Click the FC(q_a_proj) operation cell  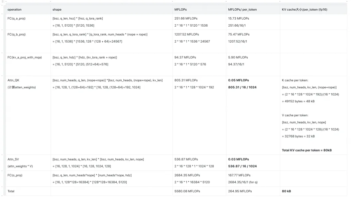pyautogui.click(x=28, y=22)
